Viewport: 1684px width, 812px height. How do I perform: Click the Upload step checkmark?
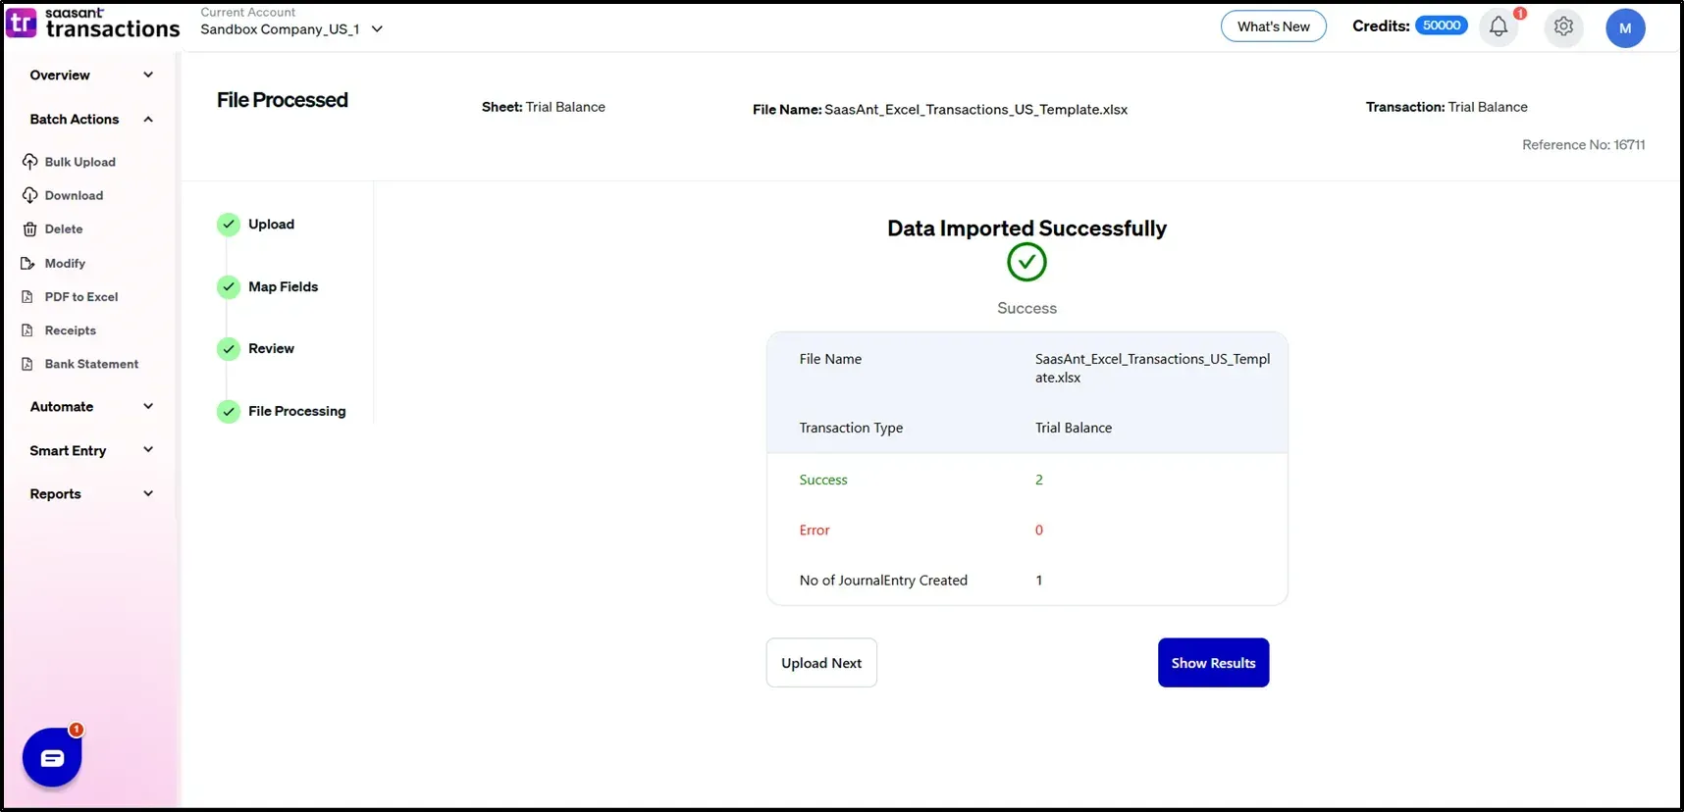tap(229, 225)
